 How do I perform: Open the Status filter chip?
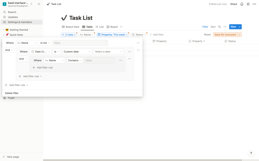tap(139, 35)
